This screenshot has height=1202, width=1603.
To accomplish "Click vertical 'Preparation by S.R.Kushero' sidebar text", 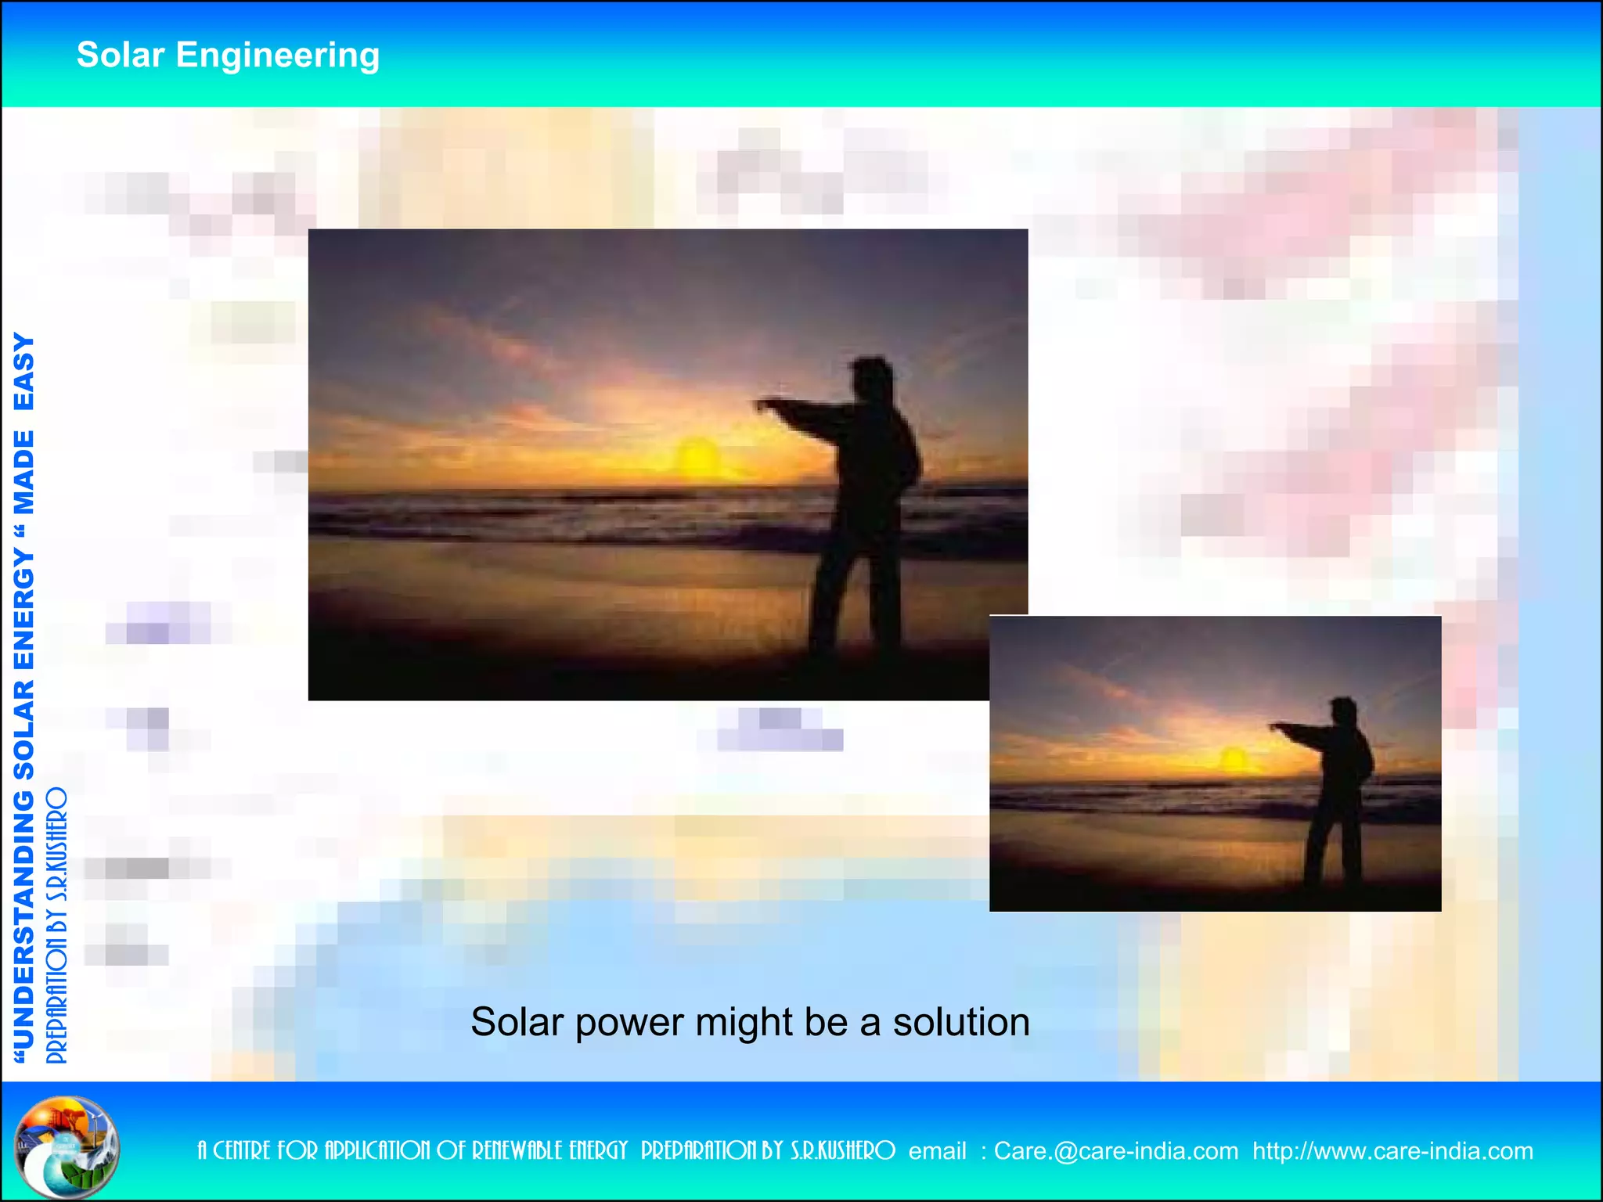I will pyautogui.click(x=57, y=925).
